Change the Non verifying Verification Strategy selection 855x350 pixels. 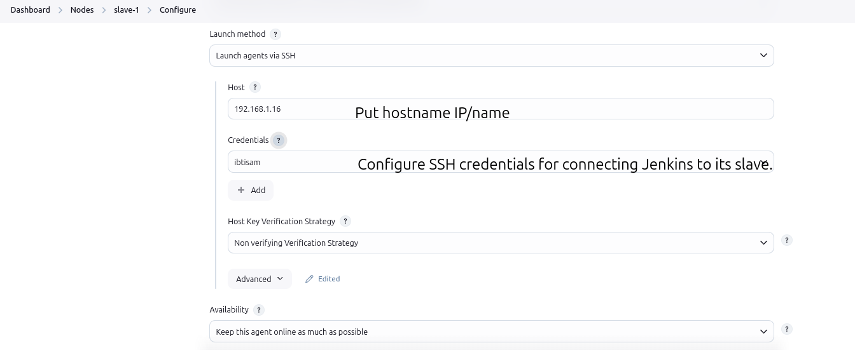point(500,243)
